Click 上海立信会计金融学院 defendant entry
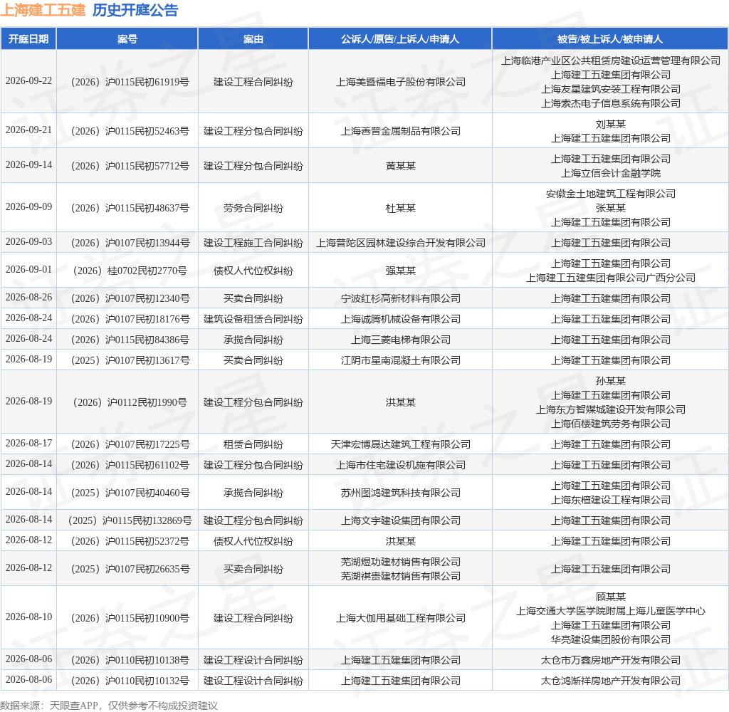729x712 pixels. [x=610, y=173]
